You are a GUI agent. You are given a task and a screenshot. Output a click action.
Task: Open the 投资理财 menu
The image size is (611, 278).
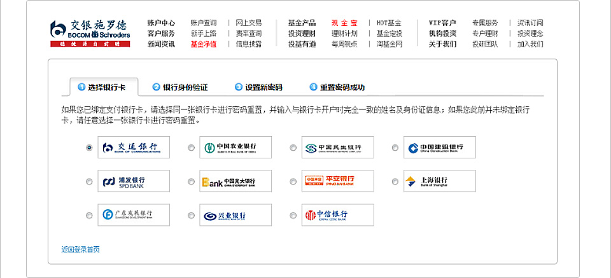[302, 34]
